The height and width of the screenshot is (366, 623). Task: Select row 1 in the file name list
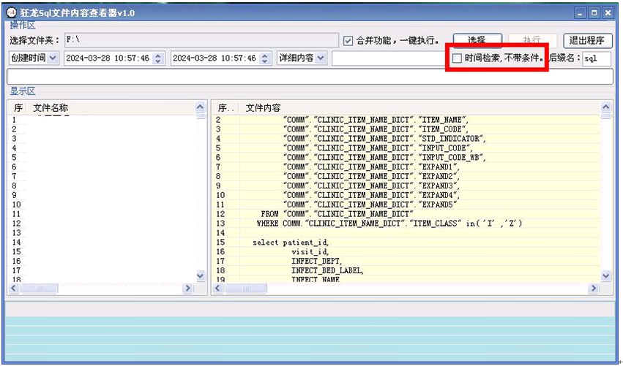pyautogui.click(x=102, y=120)
